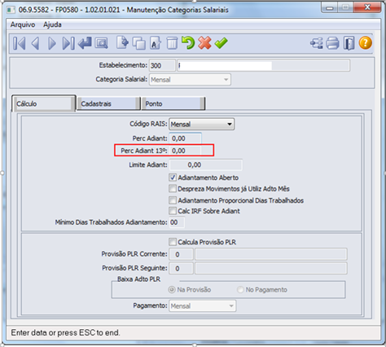The width and height of the screenshot is (386, 347).
Task: Click the blue return arrow (Vá para) icon
Action: [x=85, y=43]
